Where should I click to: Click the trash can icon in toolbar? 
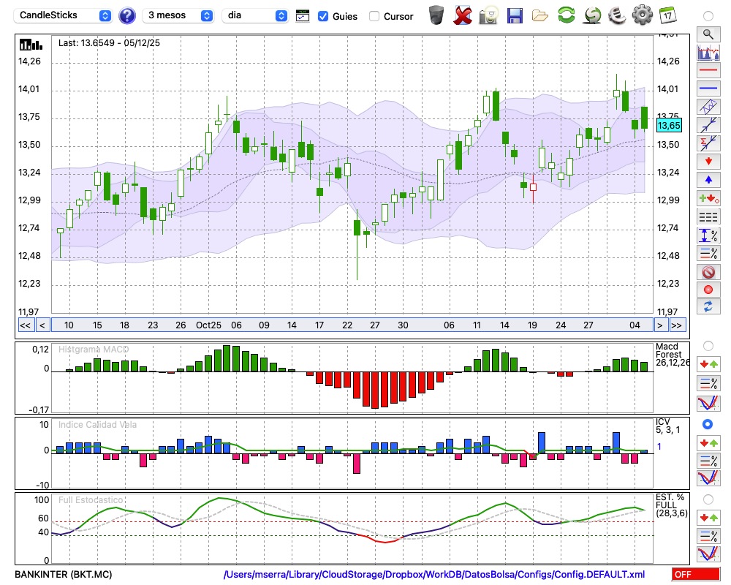[x=436, y=15]
